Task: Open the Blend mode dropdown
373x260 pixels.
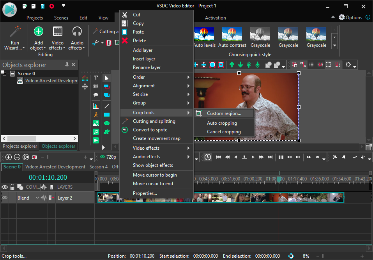Action: (28, 198)
